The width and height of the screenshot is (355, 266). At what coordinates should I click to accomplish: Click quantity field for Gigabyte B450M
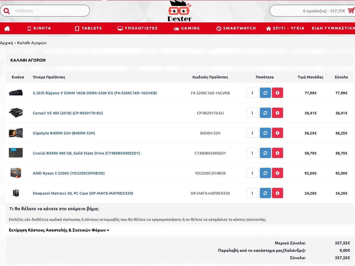(252, 133)
